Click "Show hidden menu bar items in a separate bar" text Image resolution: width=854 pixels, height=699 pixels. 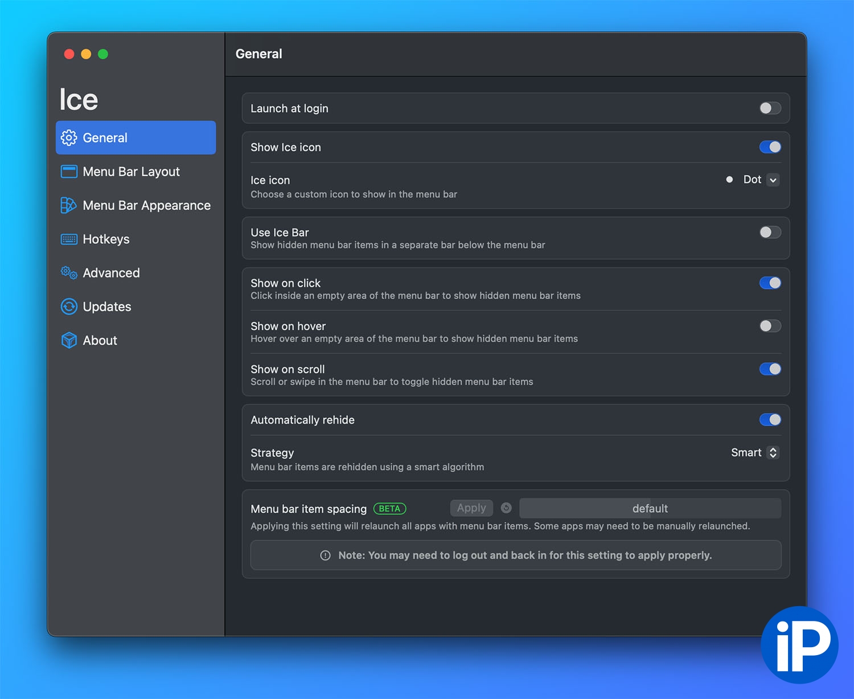[x=398, y=245]
